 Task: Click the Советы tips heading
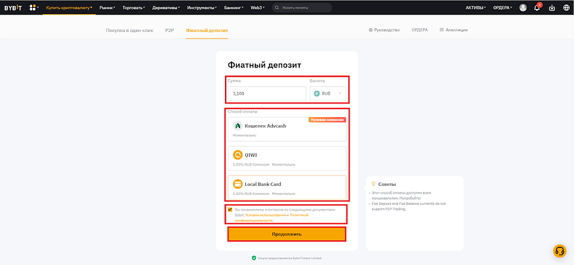coord(387,185)
